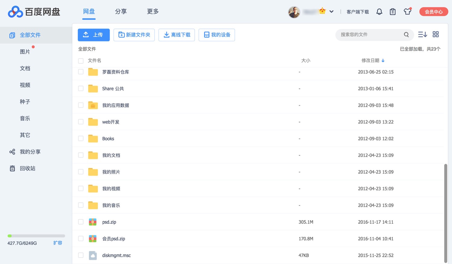The width and height of the screenshot is (452, 264).
Task: Sort the list by size (大小) column
Action: click(306, 61)
